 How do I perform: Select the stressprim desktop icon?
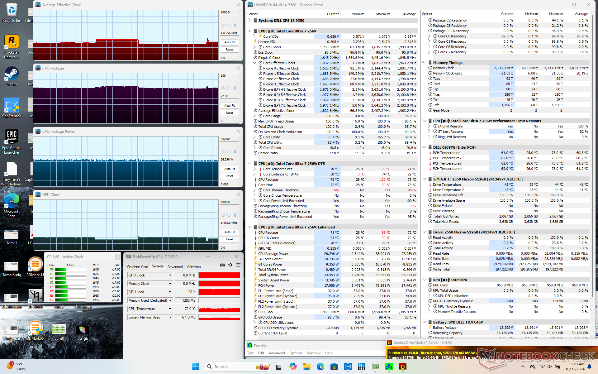(x=83, y=307)
